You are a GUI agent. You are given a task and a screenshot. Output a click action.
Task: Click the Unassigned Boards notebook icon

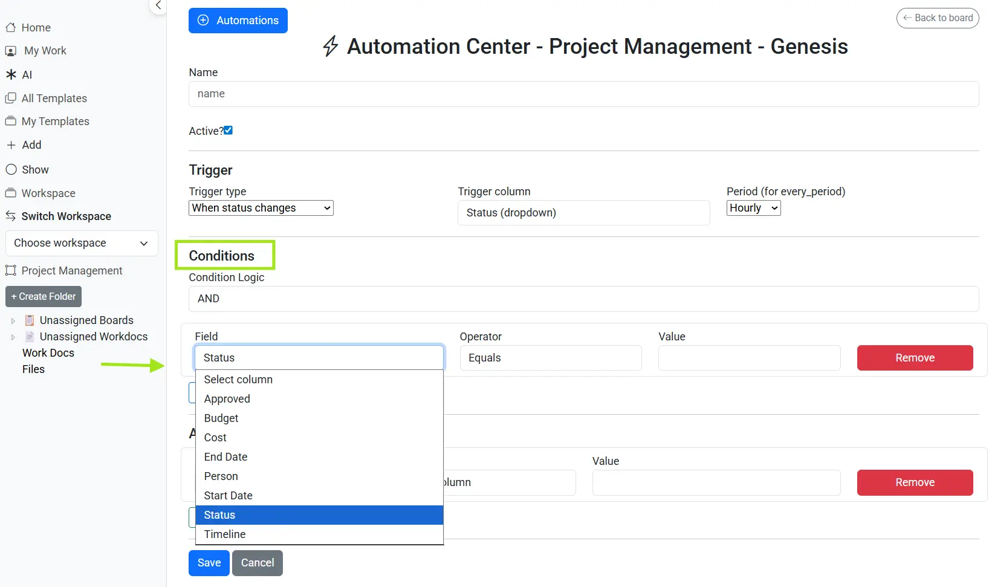[29, 320]
